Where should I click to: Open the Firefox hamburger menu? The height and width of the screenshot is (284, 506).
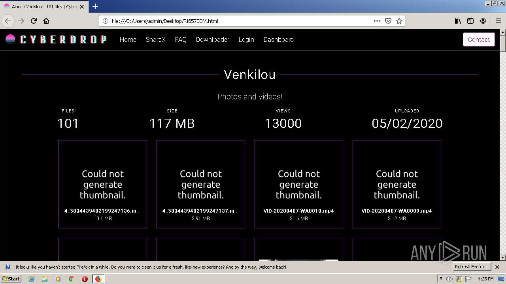click(498, 21)
